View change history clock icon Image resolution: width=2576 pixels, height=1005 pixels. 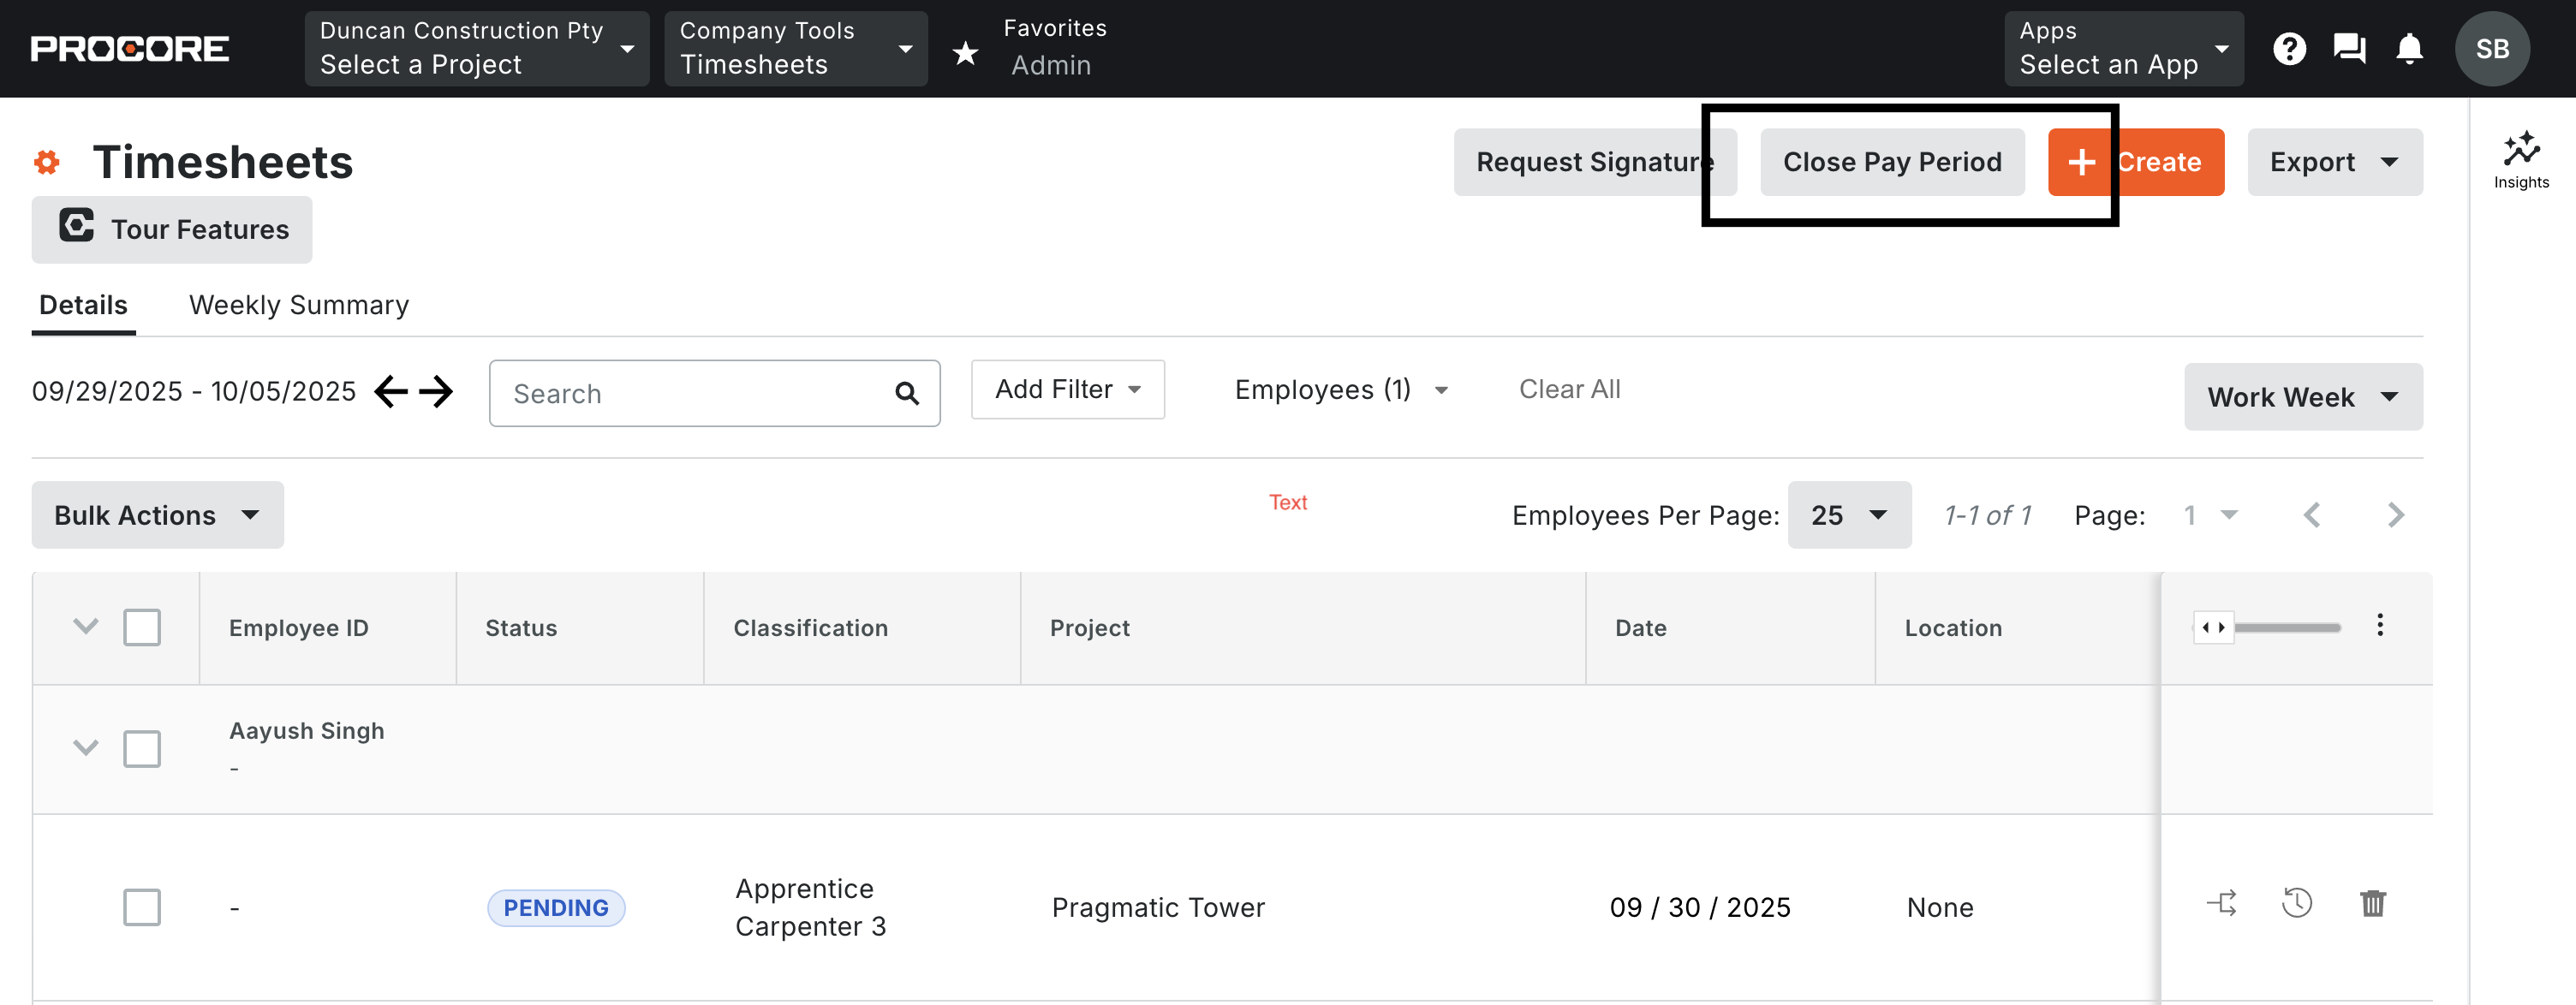2297,904
